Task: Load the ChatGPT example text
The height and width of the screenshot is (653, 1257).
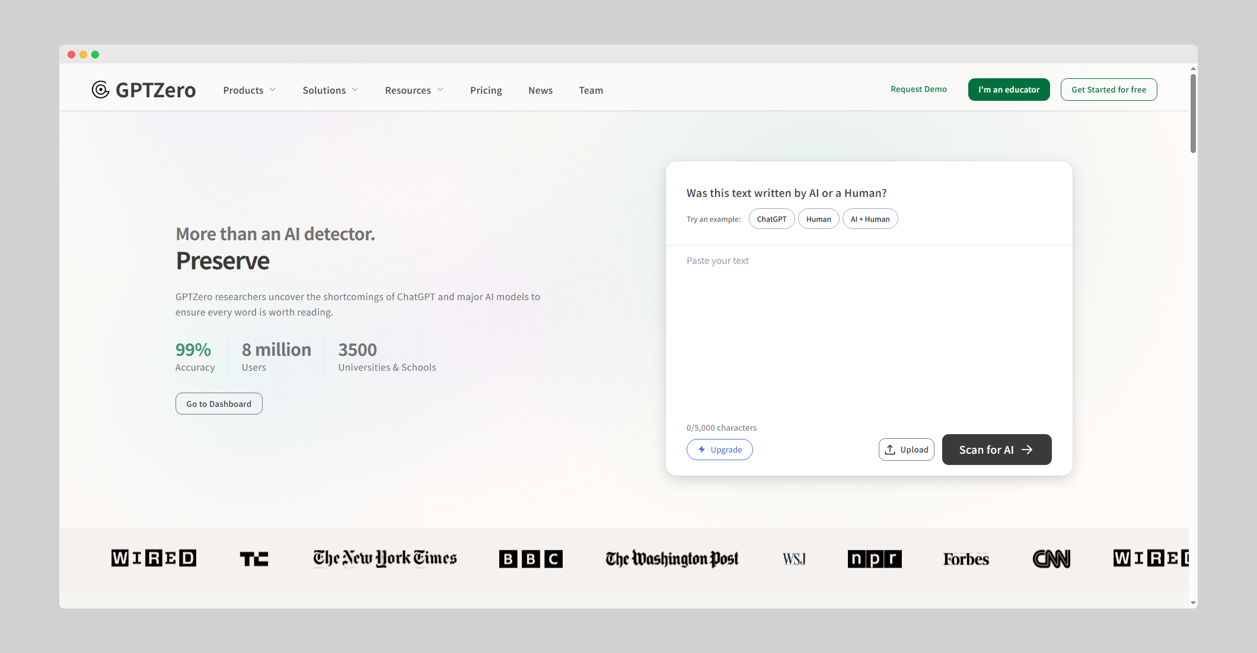Action: point(771,219)
